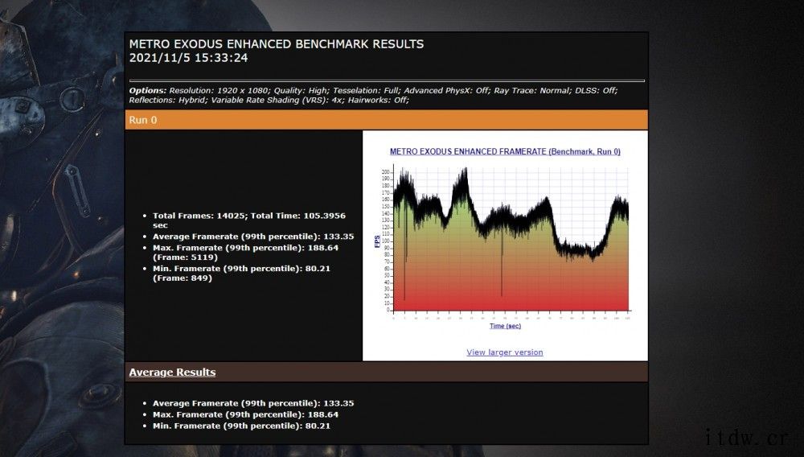Click the framerate chart thumbnail
The height and width of the screenshot is (457, 804).
click(x=505, y=238)
